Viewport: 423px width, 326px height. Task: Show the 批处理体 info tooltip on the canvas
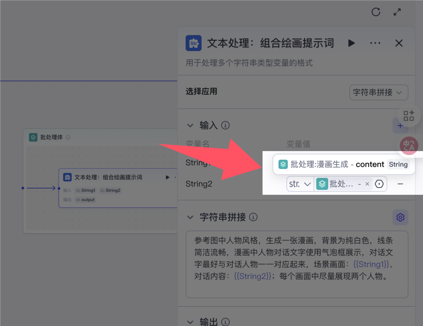point(68,137)
